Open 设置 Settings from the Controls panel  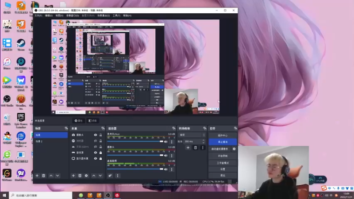pyautogui.click(x=223, y=169)
